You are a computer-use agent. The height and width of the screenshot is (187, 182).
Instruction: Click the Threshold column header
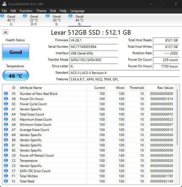click(136, 88)
